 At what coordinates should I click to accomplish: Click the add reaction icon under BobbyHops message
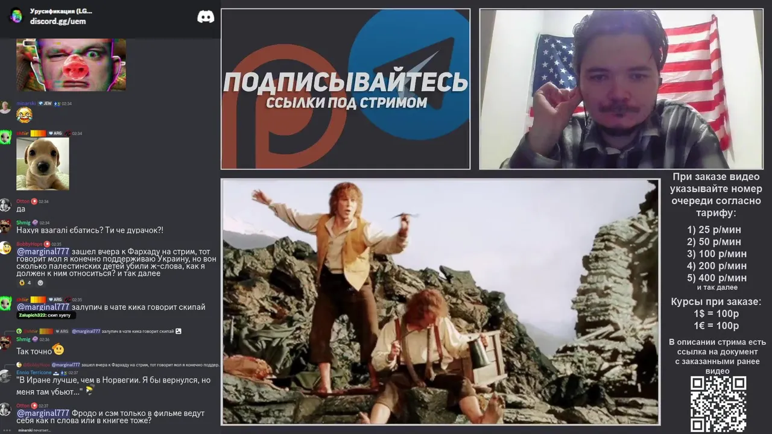click(x=40, y=282)
